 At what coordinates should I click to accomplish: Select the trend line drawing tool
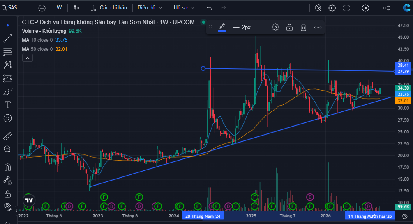pyautogui.click(x=8, y=38)
